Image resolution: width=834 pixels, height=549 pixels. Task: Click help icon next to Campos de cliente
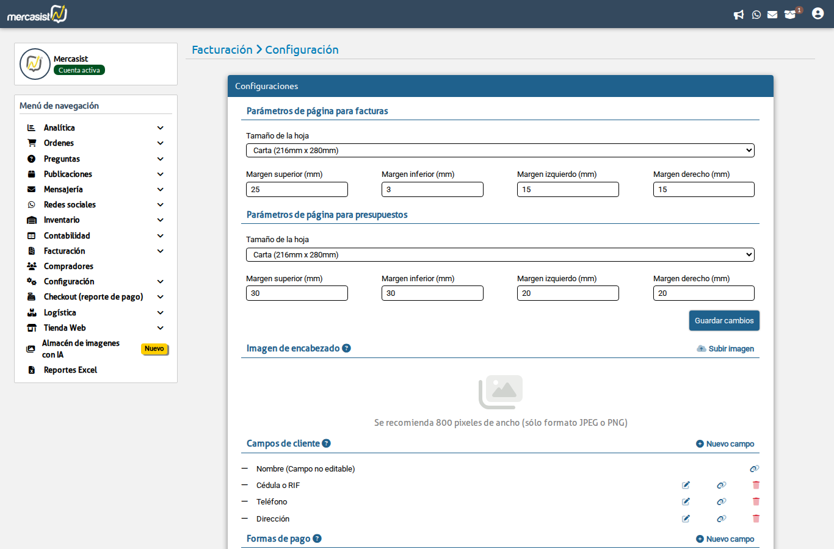326,443
